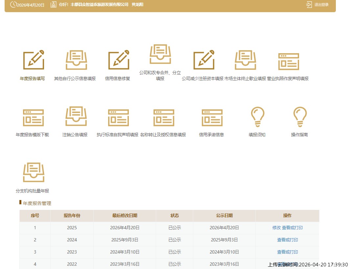
Task: Select 公司和农专合并、分立填报 icon
Action: click(x=160, y=55)
